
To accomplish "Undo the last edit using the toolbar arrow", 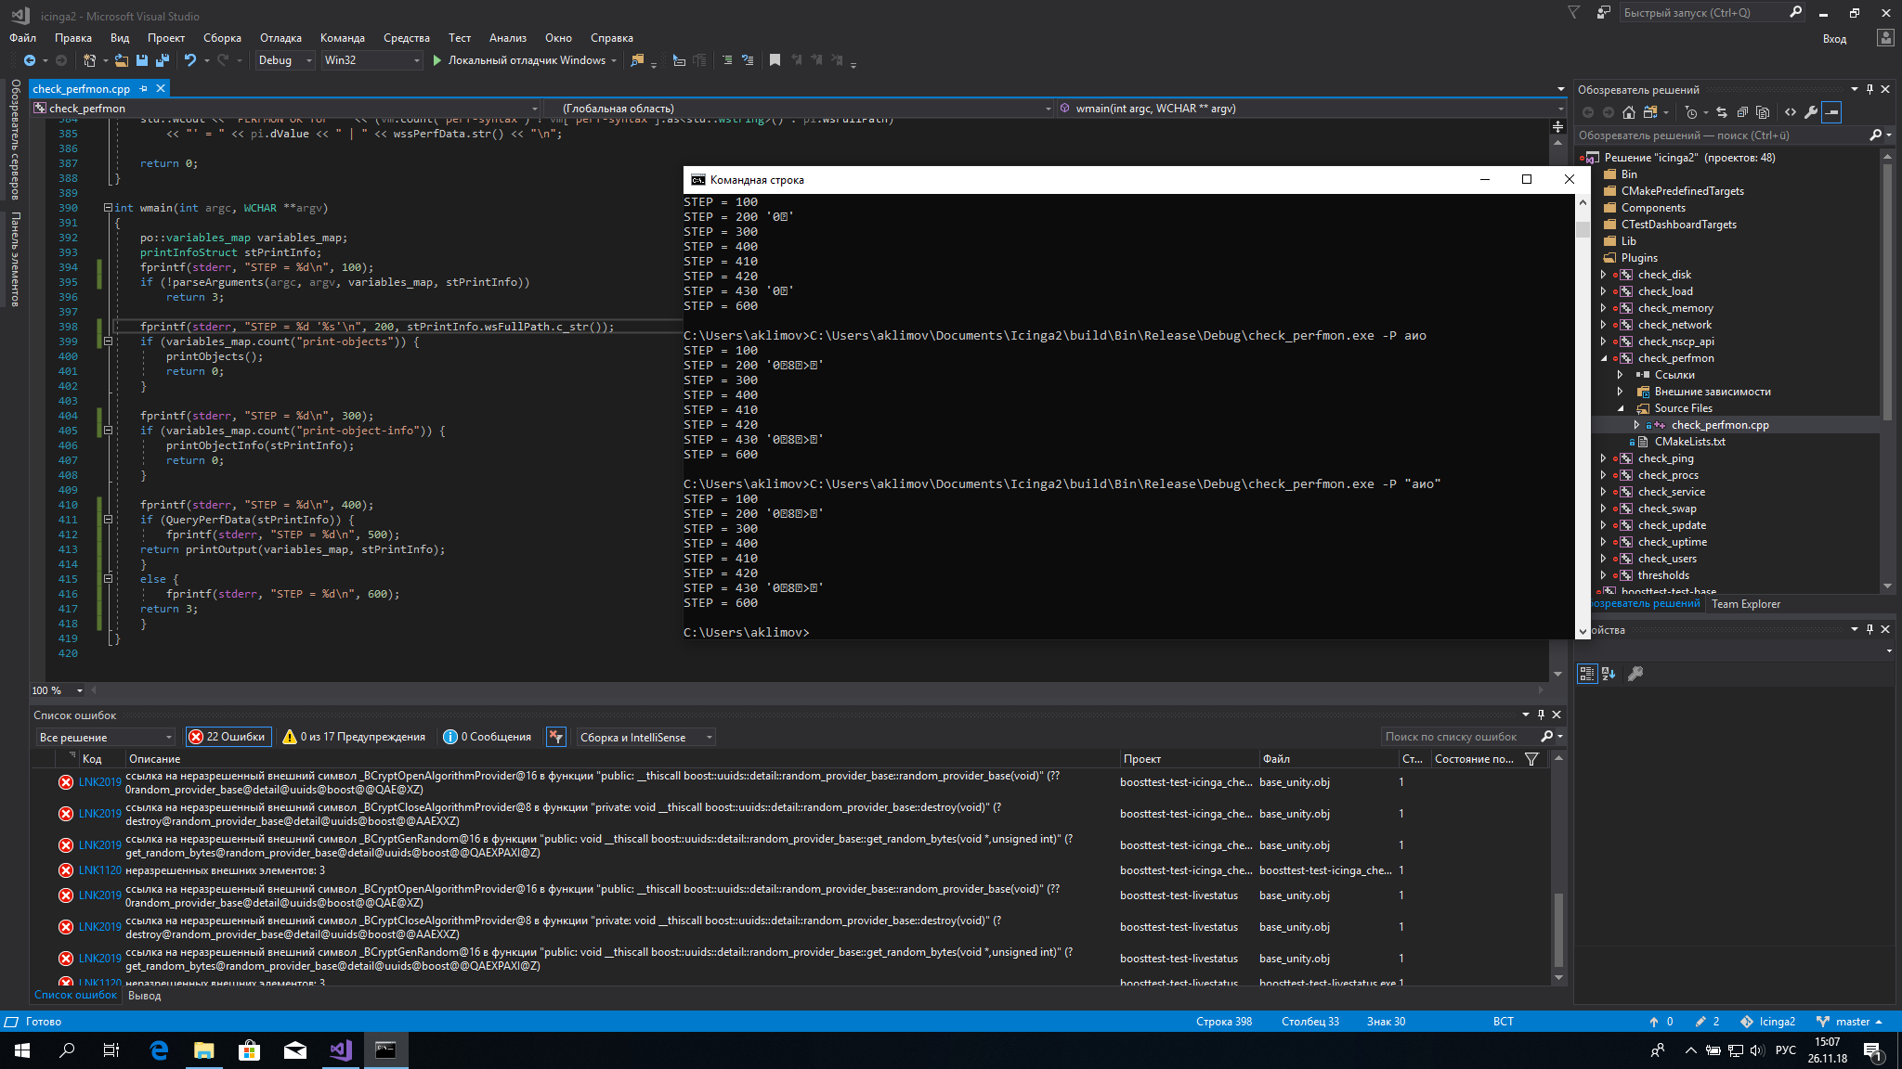I will click(190, 60).
